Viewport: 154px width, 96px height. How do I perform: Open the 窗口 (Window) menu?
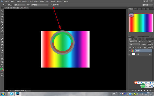60,2
